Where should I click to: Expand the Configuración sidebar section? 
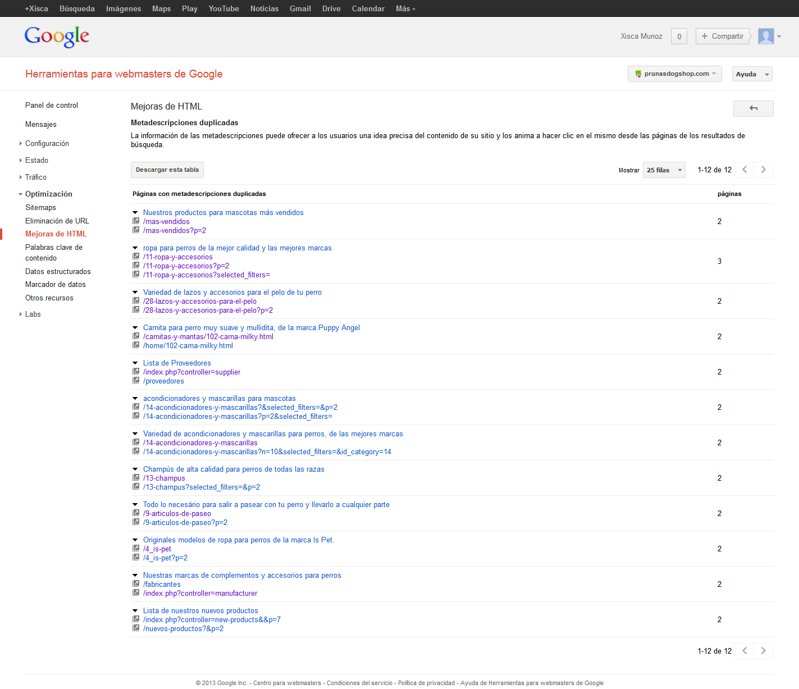pyautogui.click(x=21, y=144)
